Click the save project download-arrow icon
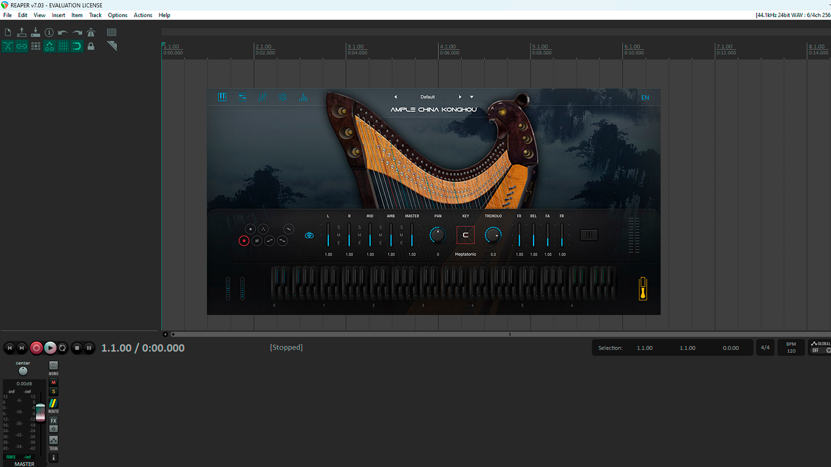Viewport: 831px width, 467px height. (x=35, y=32)
